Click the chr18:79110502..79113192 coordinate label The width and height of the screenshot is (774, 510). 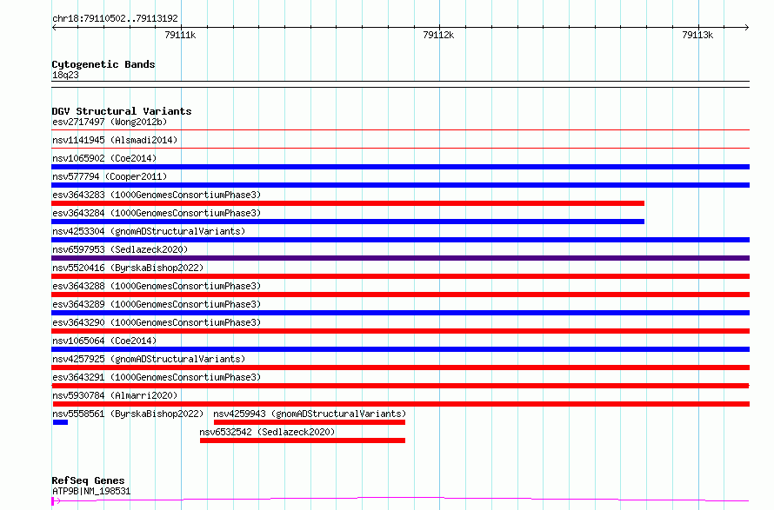coord(115,18)
